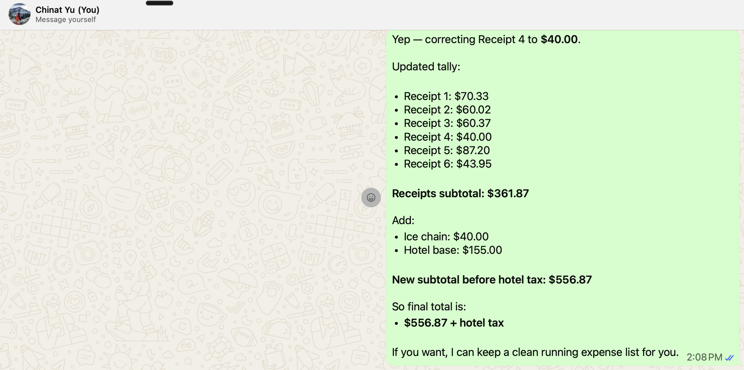Click the Updated tally heading
Image resolution: width=744 pixels, height=370 pixels.
click(x=426, y=66)
